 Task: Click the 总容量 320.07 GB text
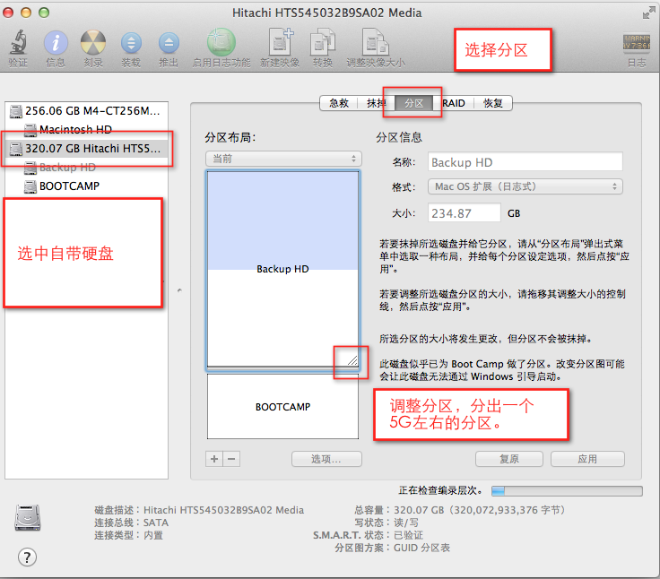point(459,510)
